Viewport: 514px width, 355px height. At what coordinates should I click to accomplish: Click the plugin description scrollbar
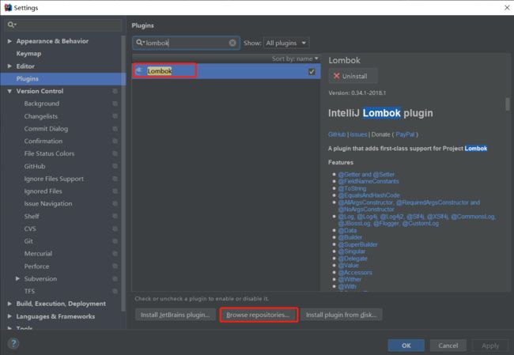[508, 104]
